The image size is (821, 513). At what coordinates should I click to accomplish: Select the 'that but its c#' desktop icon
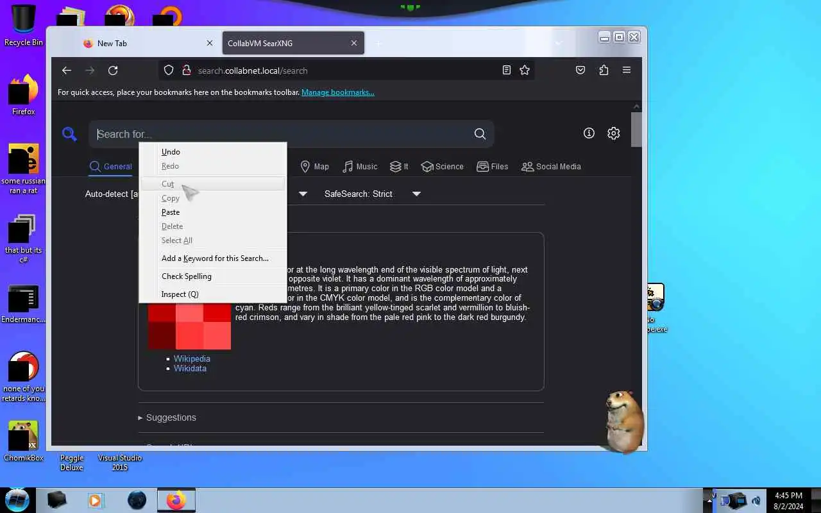click(x=23, y=238)
